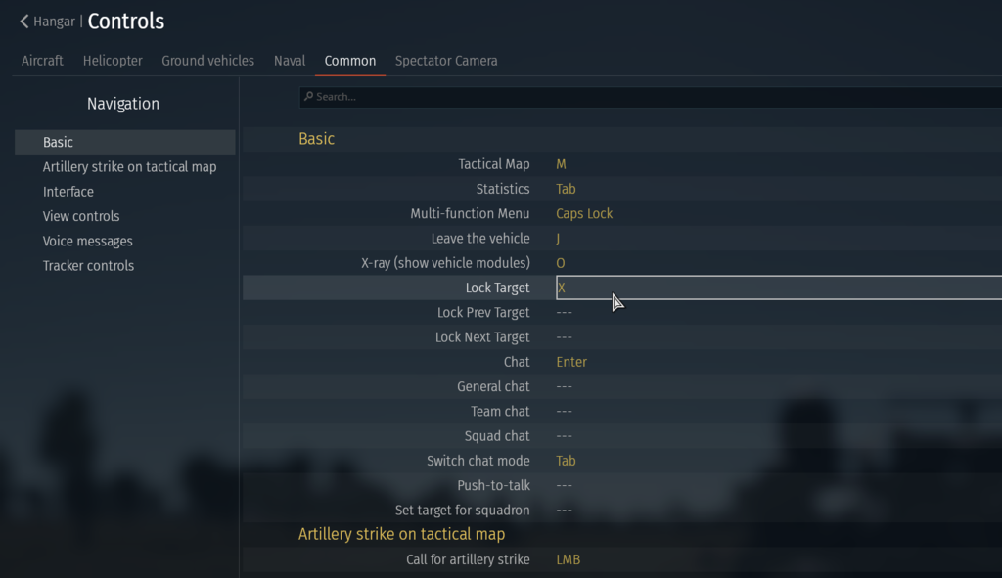
Task: Go to Tracker controls in navigation
Action: click(88, 266)
